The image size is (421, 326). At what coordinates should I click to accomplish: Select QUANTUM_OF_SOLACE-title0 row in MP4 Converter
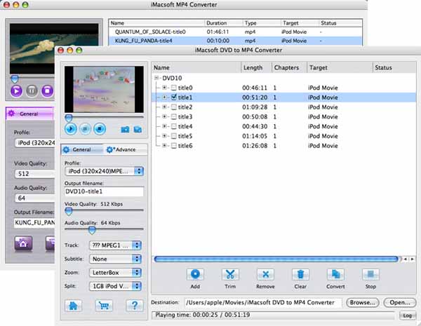(236, 32)
